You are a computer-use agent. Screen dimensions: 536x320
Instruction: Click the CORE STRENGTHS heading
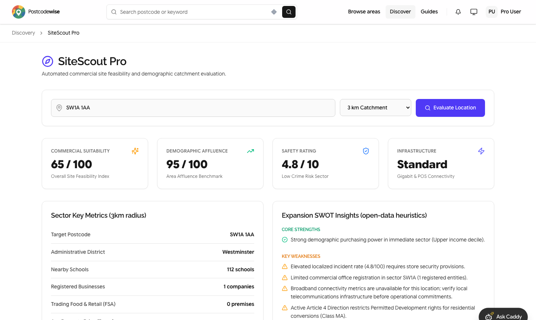click(301, 230)
